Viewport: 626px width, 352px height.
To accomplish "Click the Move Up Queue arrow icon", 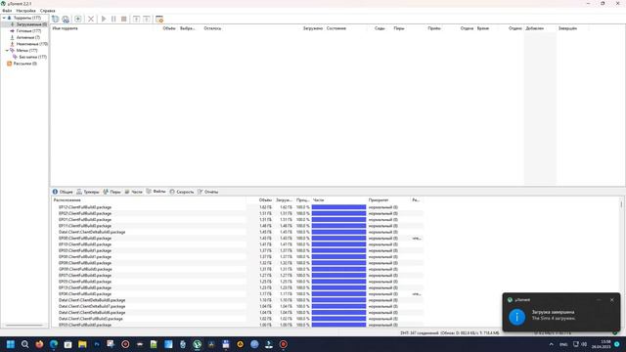I will pyautogui.click(x=136, y=20).
